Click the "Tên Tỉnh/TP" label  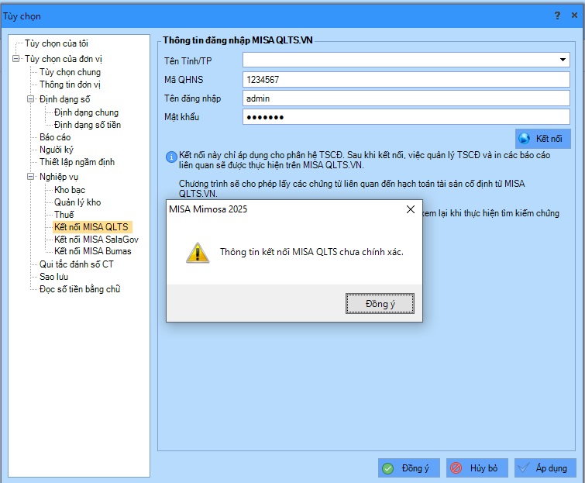click(x=188, y=61)
